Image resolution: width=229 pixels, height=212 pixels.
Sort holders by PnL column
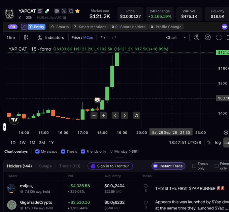71,176
